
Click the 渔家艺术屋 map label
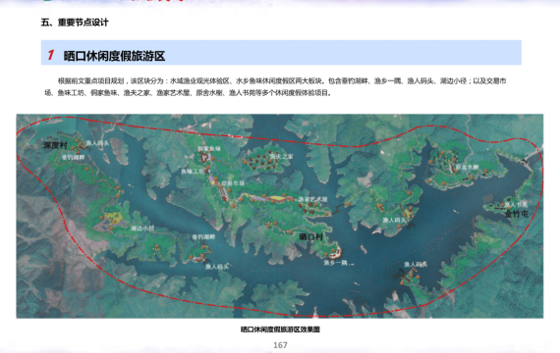312,199
